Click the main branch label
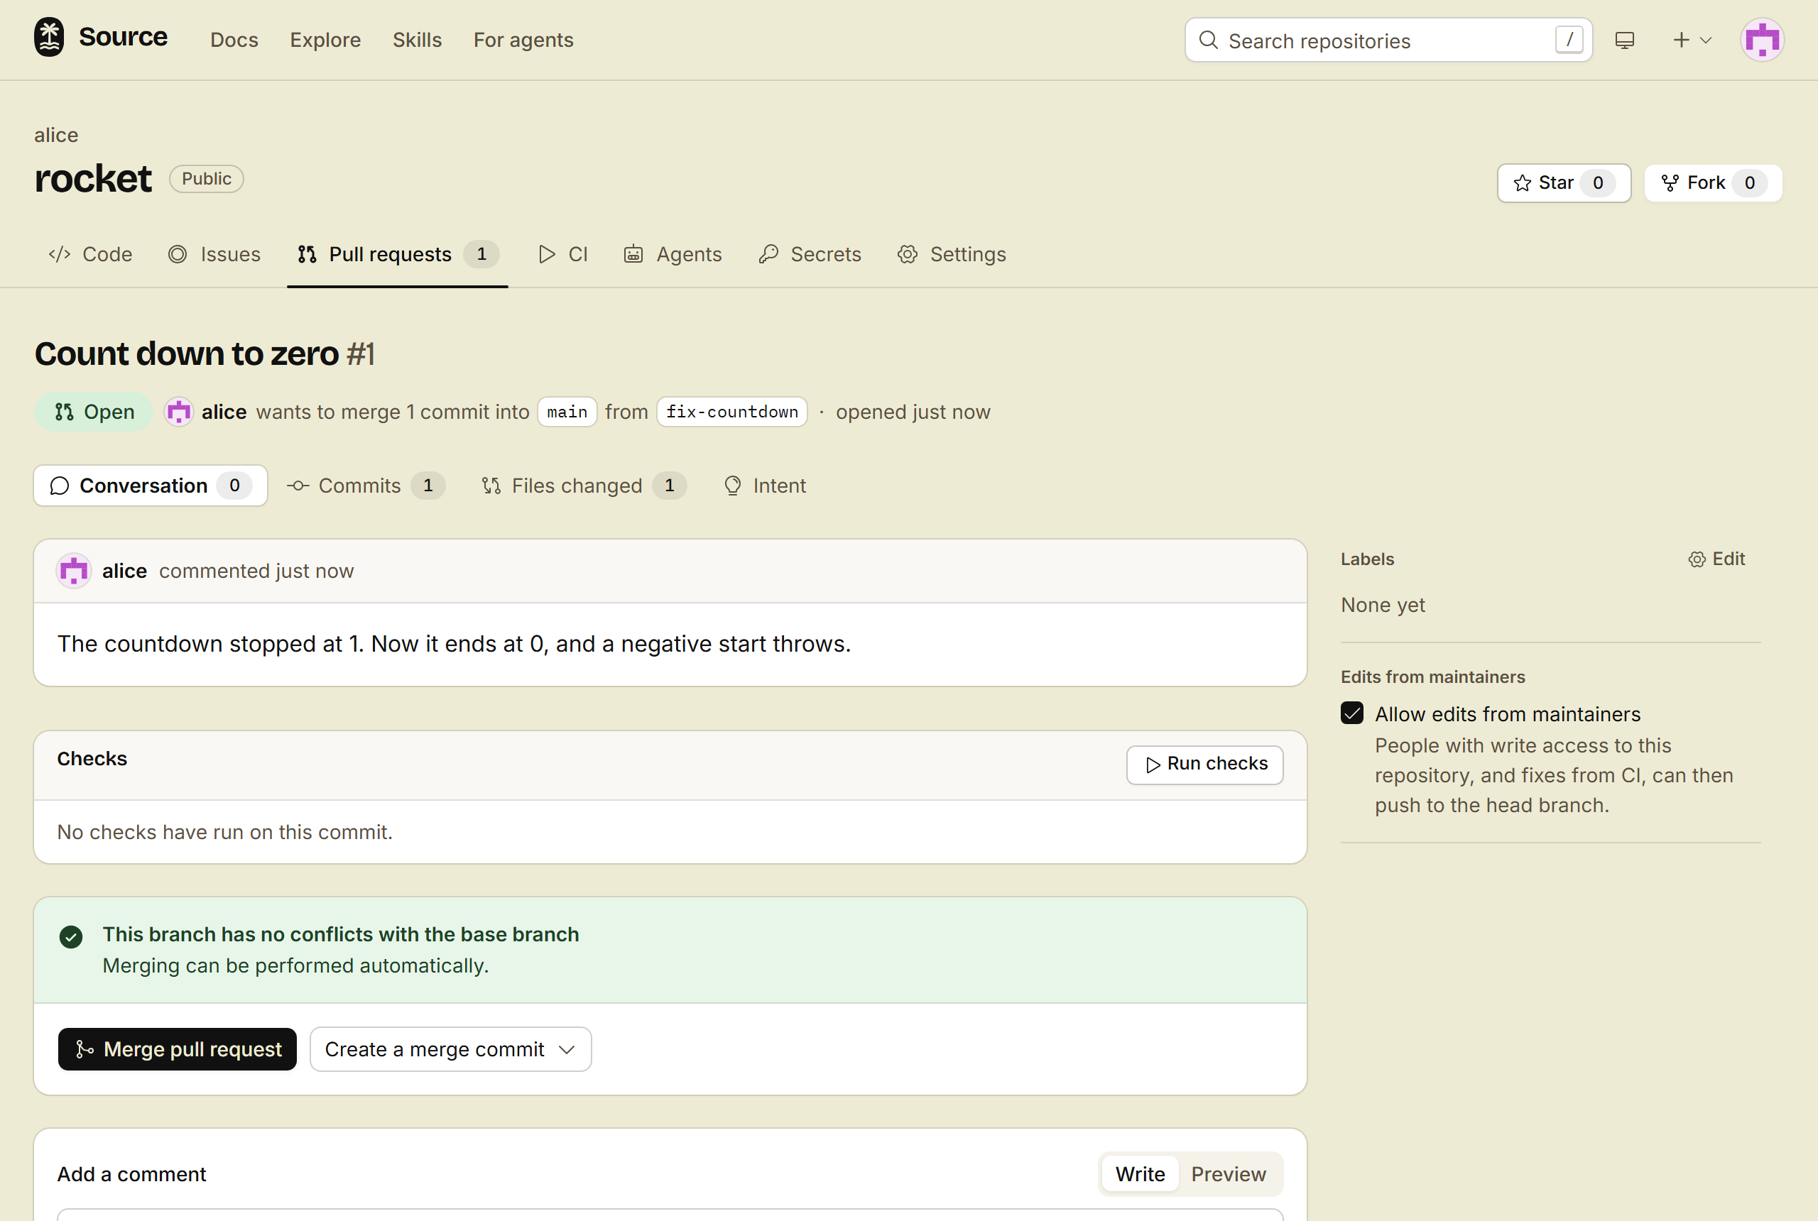The width and height of the screenshot is (1818, 1221). [x=566, y=411]
